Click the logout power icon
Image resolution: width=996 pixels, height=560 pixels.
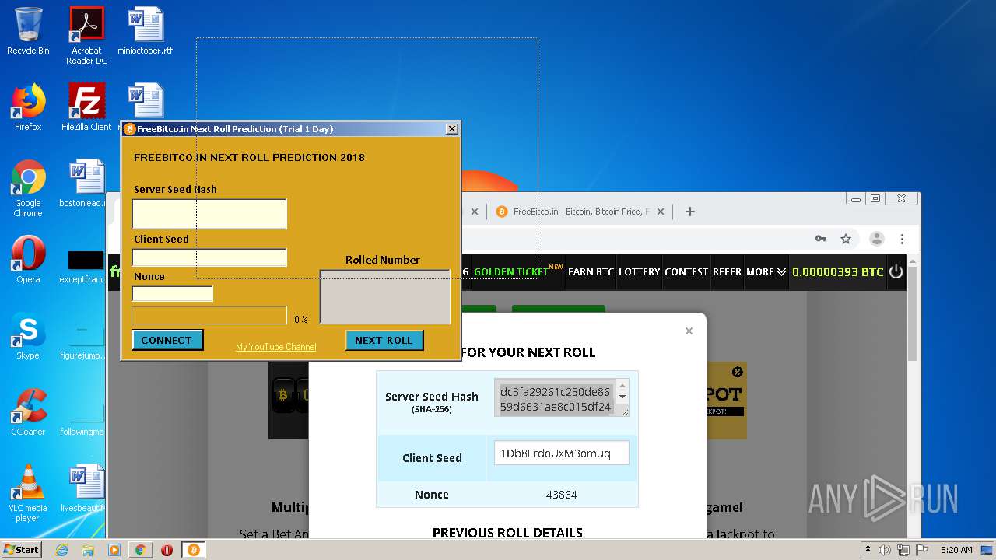(896, 271)
